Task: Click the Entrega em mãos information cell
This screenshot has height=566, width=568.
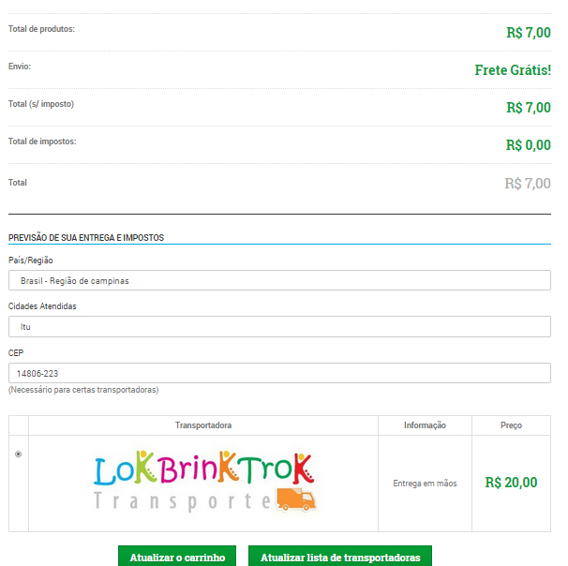Action: (425, 484)
